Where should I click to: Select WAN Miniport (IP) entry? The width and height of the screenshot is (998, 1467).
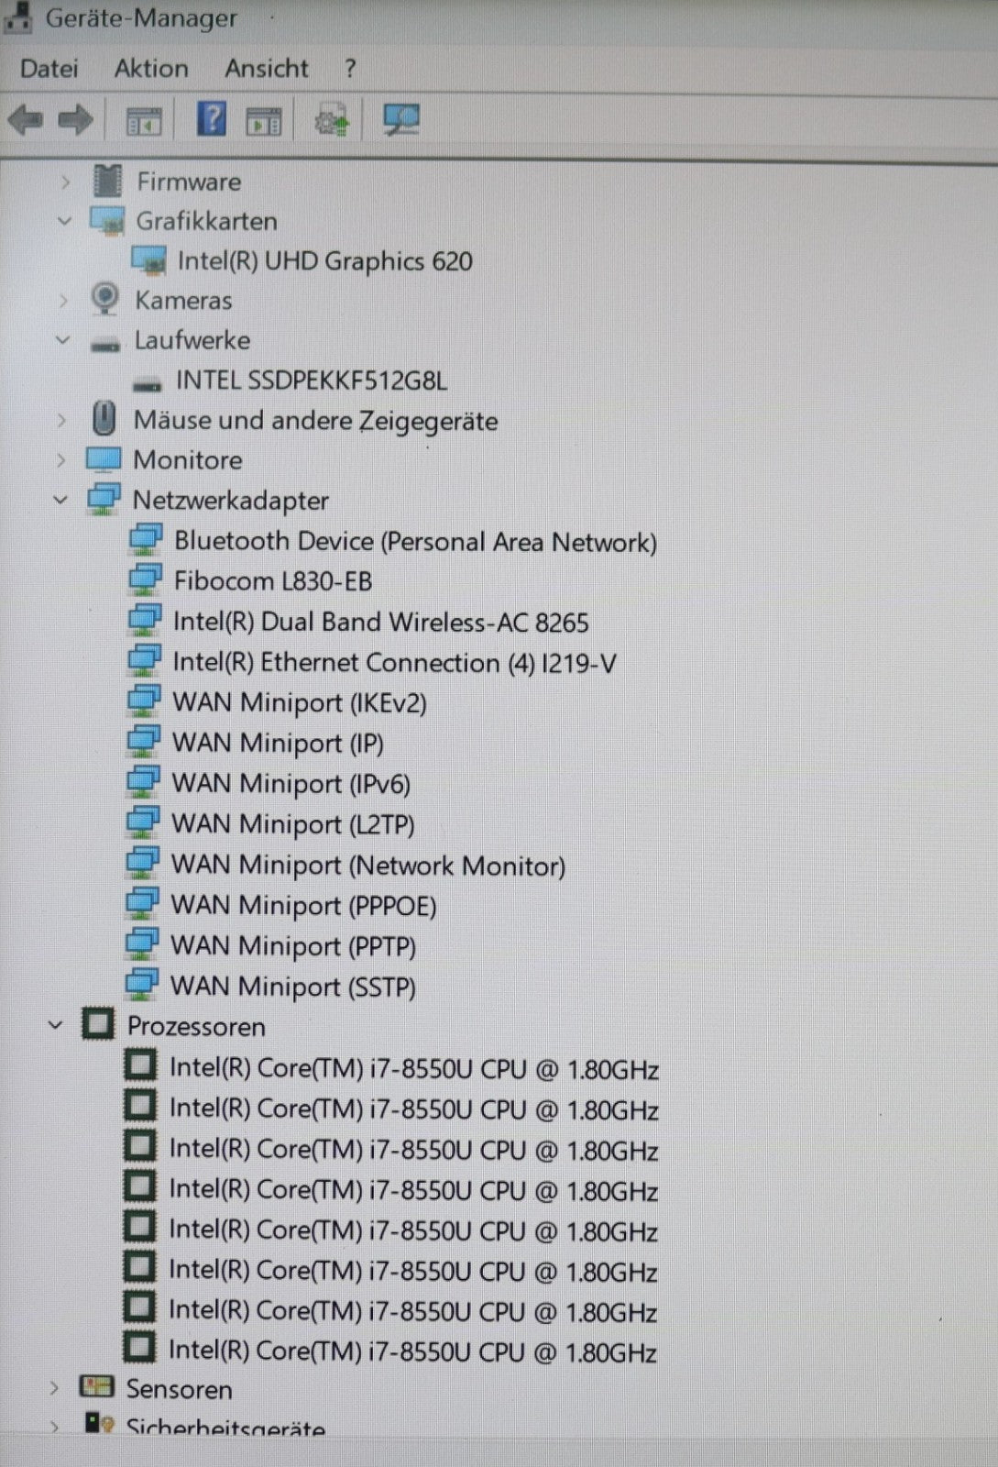278,744
